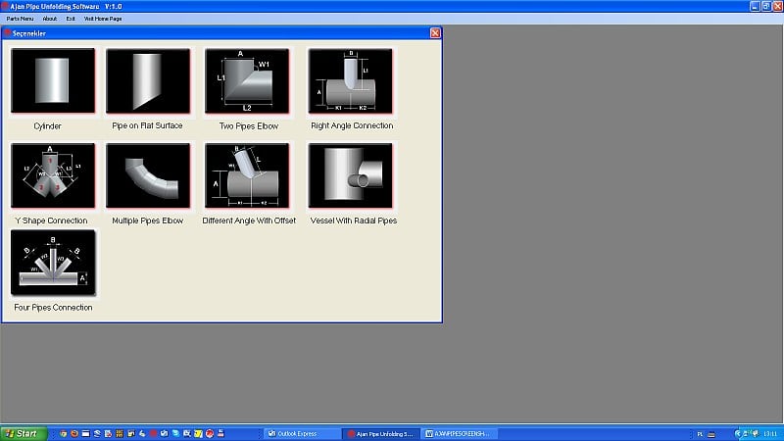Open the Multiple Pipes Elbow part

pyautogui.click(x=148, y=175)
